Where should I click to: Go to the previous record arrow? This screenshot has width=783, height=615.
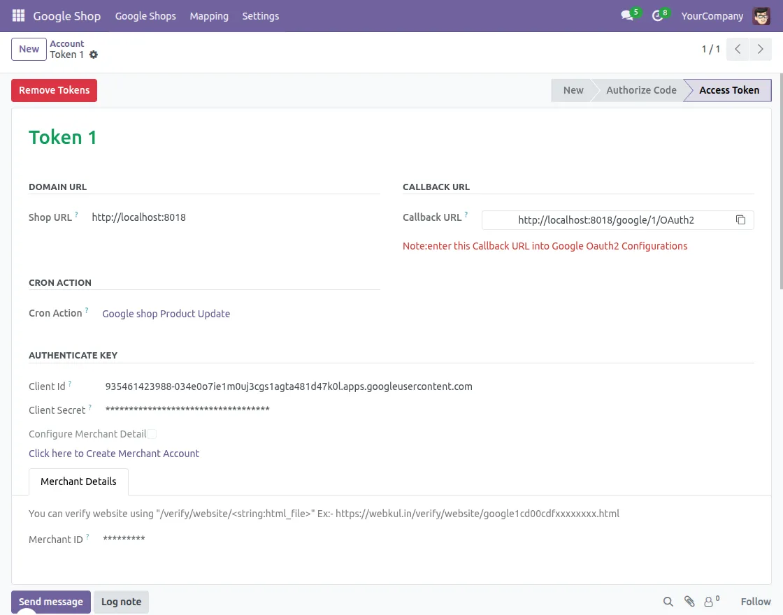pyautogui.click(x=738, y=49)
